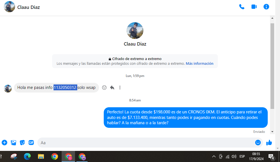The image size is (280, 162).
Task: Send a thumbs up like
Action: [x=269, y=143]
